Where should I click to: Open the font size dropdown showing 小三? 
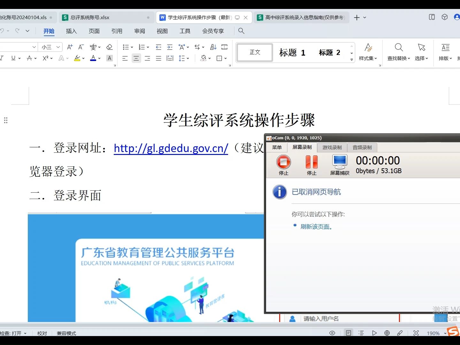click(x=48, y=47)
